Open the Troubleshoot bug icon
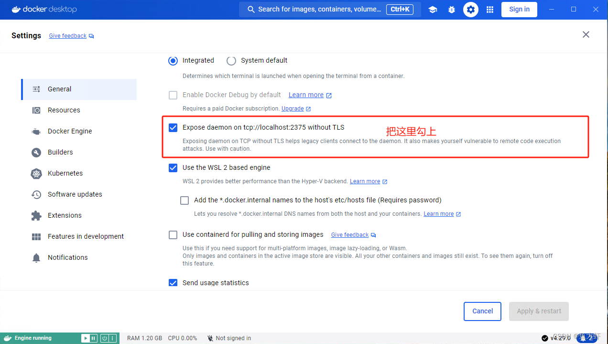Image resolution: width=608 pixels, height=344 pixels. [452, 10]
